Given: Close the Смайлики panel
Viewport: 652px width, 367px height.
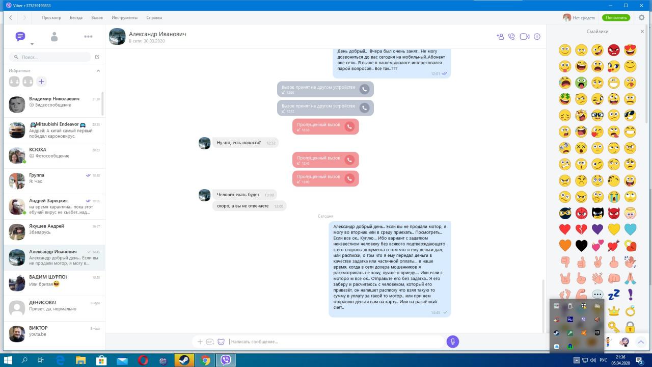Looking at the screenshot, I should point(642,32).
